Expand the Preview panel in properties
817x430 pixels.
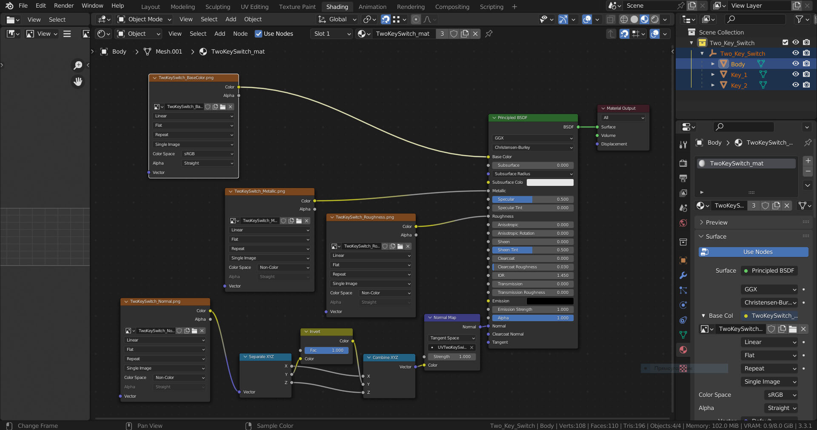coord(717,222)
